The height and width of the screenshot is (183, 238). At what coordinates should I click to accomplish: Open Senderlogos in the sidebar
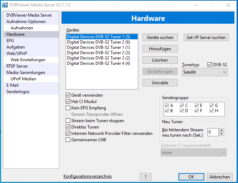coord(31,91)
